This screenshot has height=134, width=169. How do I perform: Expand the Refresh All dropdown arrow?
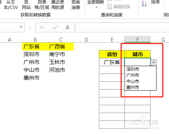pos(96,7)
